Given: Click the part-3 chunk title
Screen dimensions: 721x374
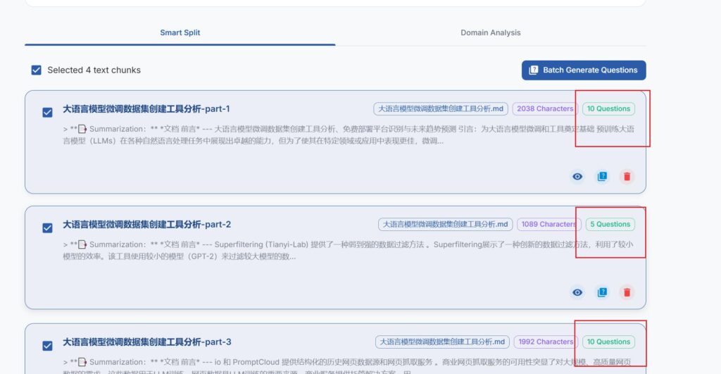Looking at the screenshot, I should (146, 342).
